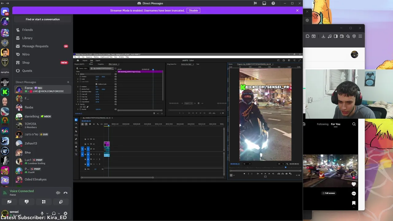
Task: Switch to Premiere Export workspace
Action: [x=98, y=60]
